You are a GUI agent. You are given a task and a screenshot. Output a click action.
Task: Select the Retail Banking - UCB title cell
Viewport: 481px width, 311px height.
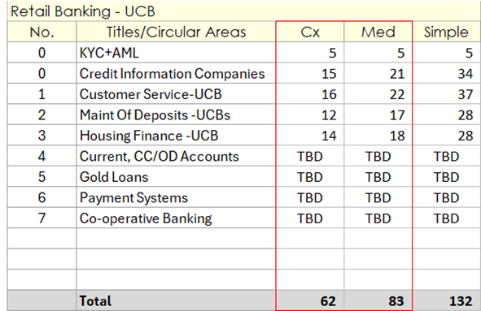pyautogui.click(x=244, y=11)
